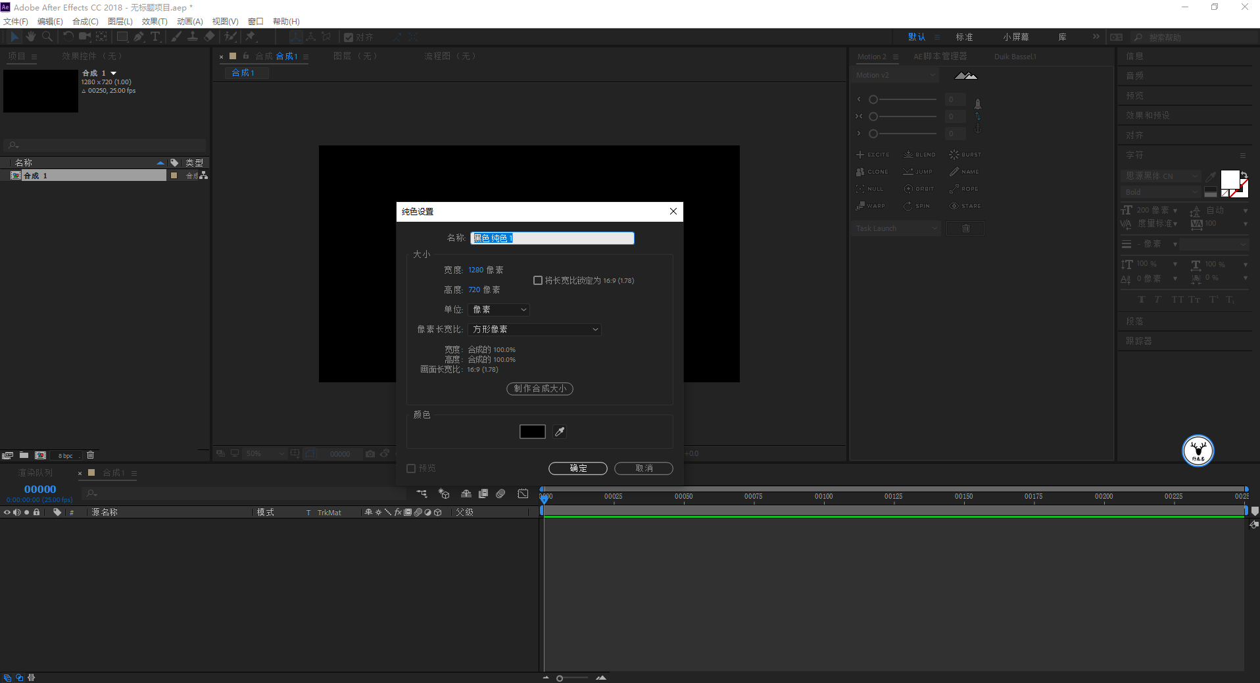
Task: Select the Puppet Pin tool
Action: pyautogui.click(x=251, y=37)
